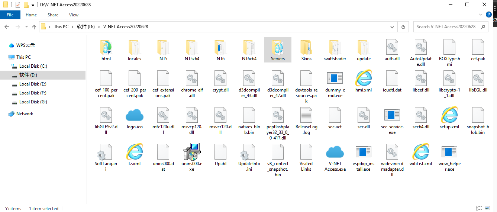Go back to previous folder

[x=7, y=27]
